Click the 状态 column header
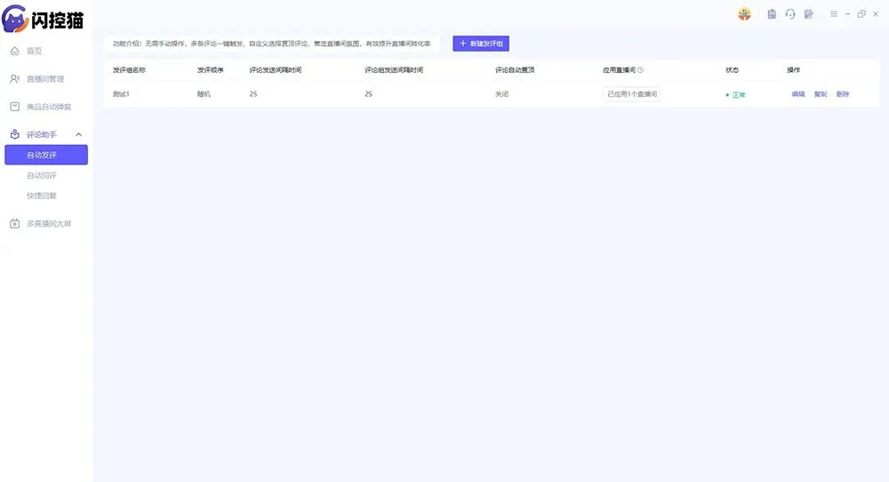Screen dimensions: 889x482 coord(732,70)
